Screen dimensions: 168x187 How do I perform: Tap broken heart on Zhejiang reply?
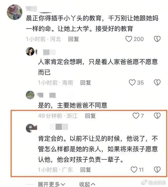click(x=157, y=116)
